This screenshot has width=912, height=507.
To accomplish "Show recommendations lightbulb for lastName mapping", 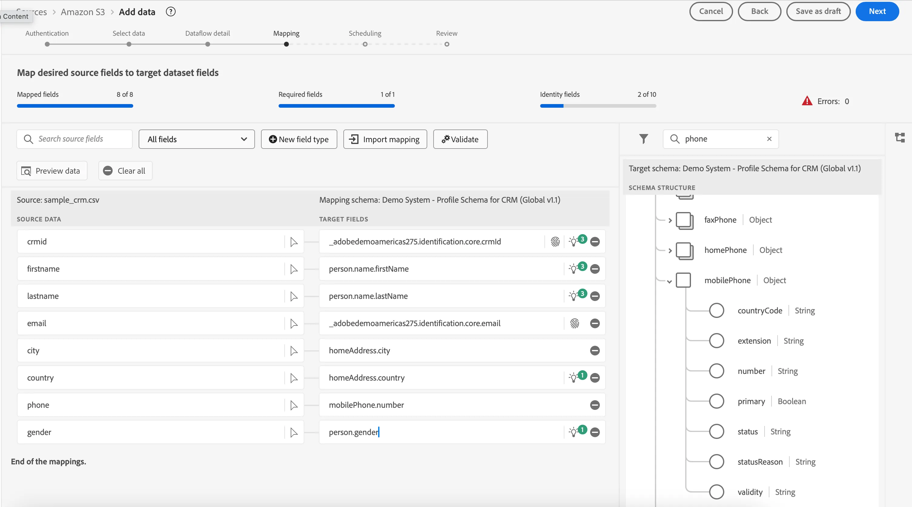I will pyautogui.click(x=573, y=296).
